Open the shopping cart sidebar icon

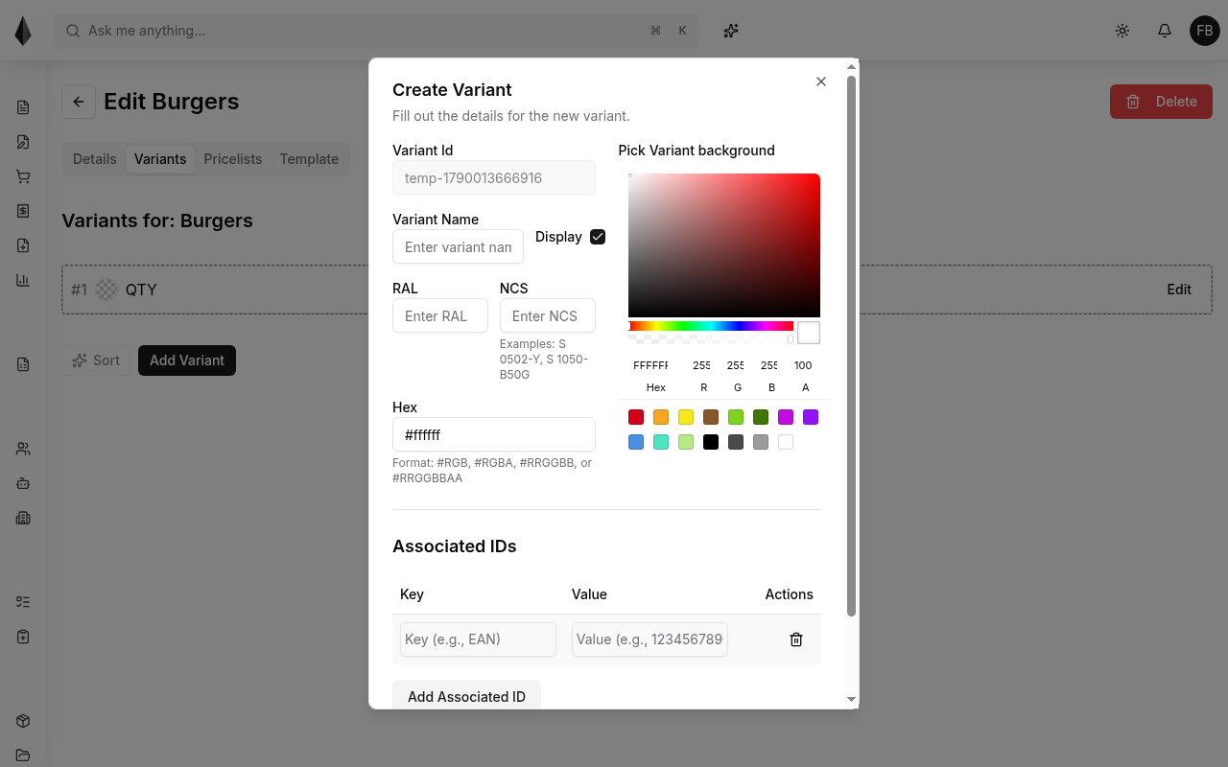click(23, 176)
